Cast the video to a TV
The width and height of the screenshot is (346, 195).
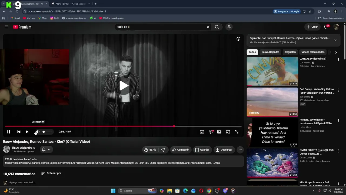pos(228,132)
